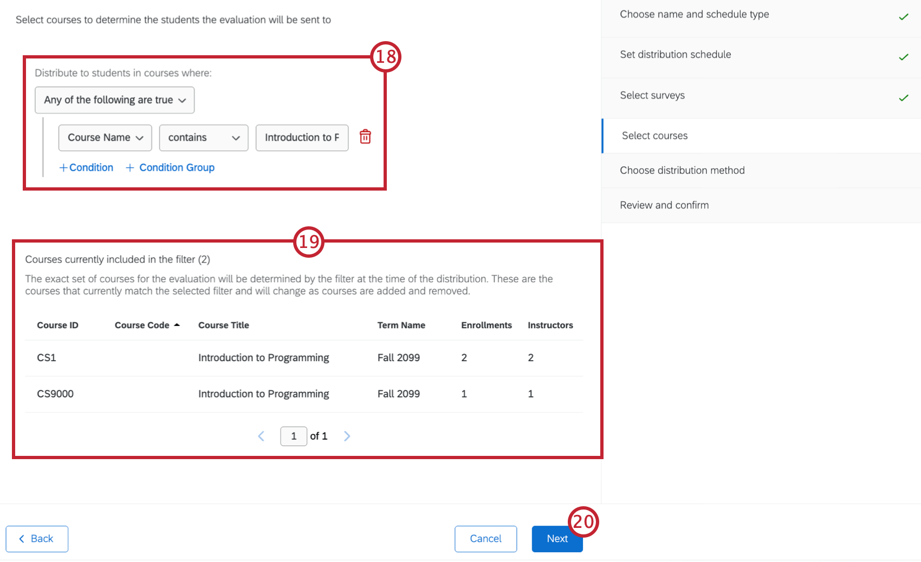Click the back chevron in the Back button
Viewport: 921px width, 562px height.
[x=22, y=539]
